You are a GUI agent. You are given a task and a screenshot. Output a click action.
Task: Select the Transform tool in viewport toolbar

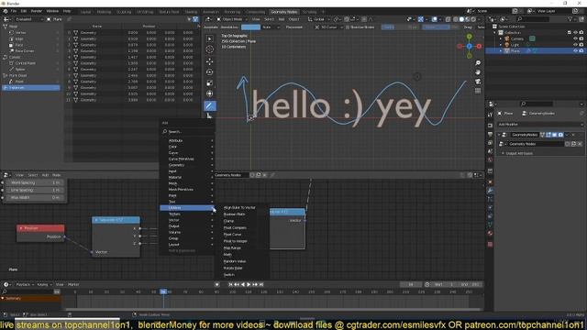point(210,93)
